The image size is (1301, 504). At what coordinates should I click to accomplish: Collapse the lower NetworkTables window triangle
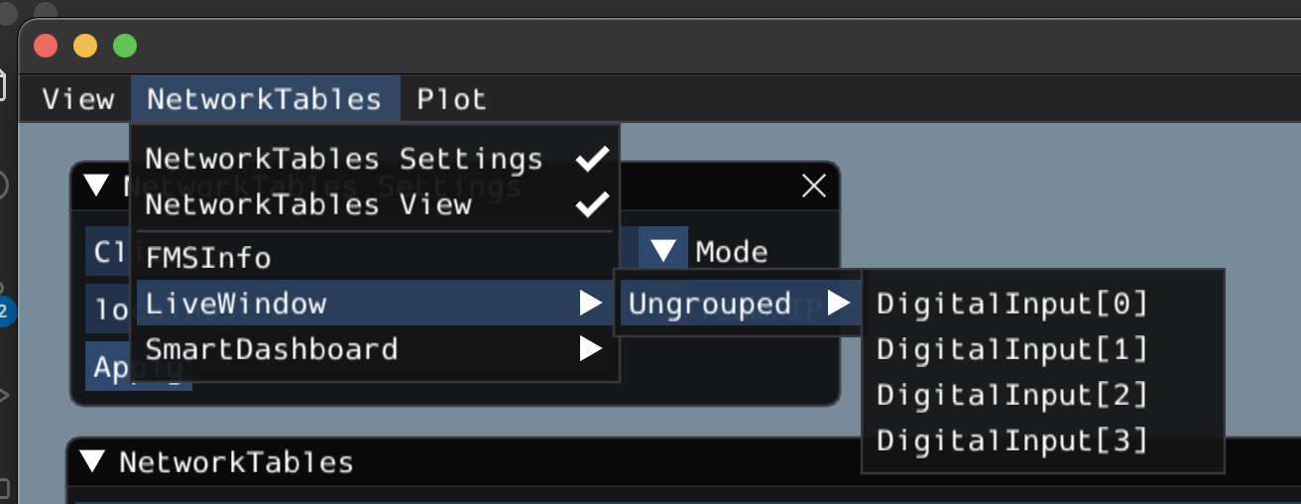[92, 461]
